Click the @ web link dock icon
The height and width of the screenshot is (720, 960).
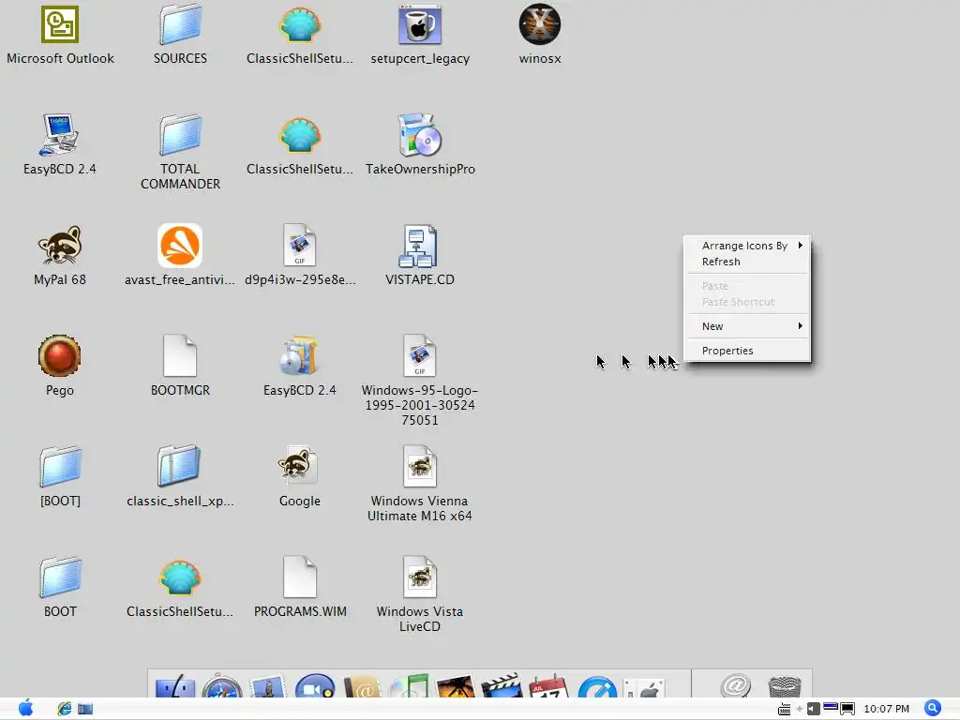[735, 685]
